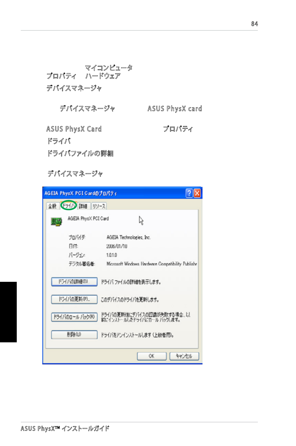Click the プロバイダ label
The width and height of the screenshot is (296, 446).
click(x=77, y=237)
